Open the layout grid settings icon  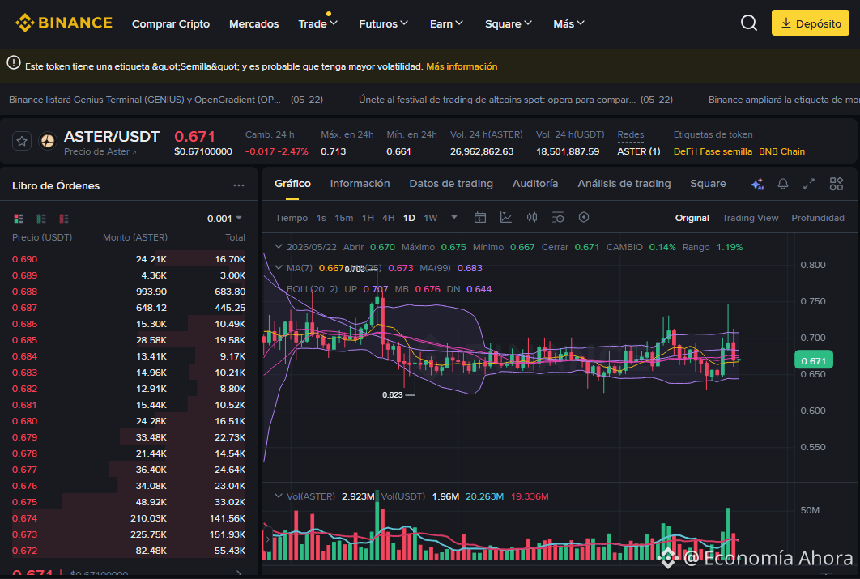(x=836, y=185)
